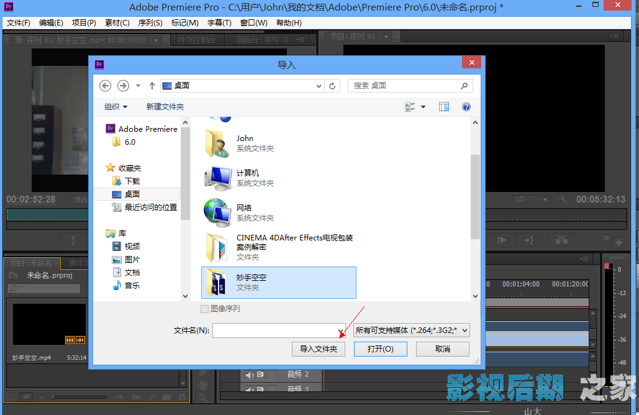
Task: Open the 序列(S) menu
Action: tap(150, 23)
